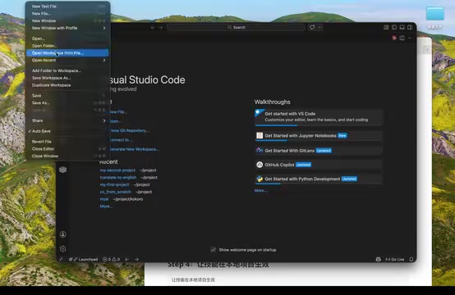Open the notifications bell in status bar

[411, 260]
